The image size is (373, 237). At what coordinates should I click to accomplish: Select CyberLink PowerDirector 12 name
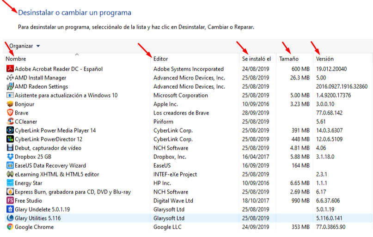point(49,140)
